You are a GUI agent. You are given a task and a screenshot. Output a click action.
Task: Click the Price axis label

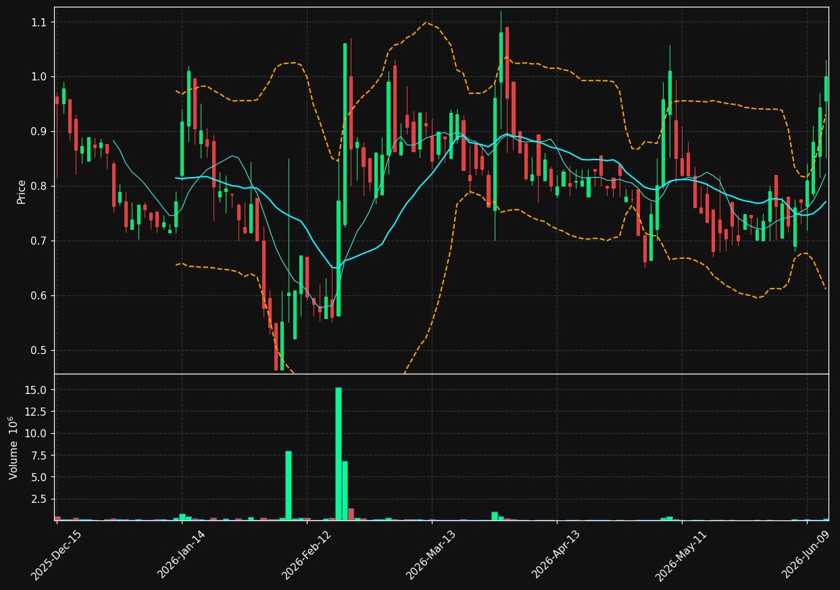pos(22,191)
